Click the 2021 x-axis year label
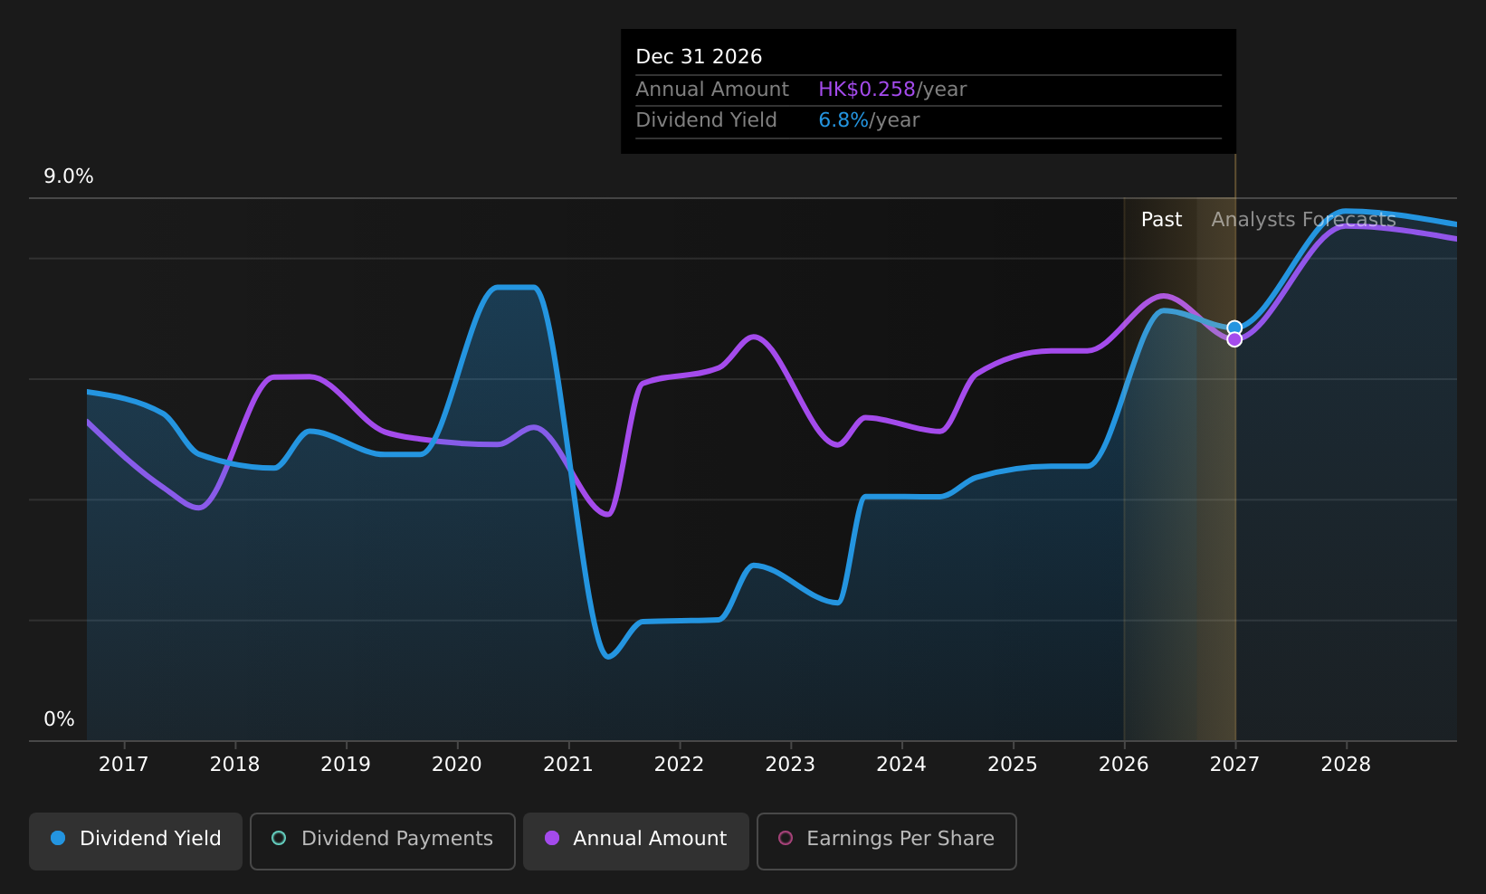This screenshot has height=894, width=1486. pos(568,765)
